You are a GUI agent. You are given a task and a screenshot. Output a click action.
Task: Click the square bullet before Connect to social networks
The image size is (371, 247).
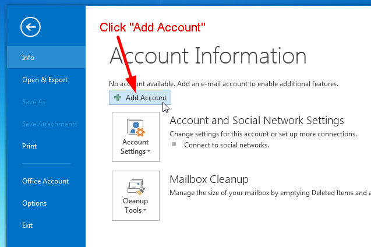click(x=174, y=145)
